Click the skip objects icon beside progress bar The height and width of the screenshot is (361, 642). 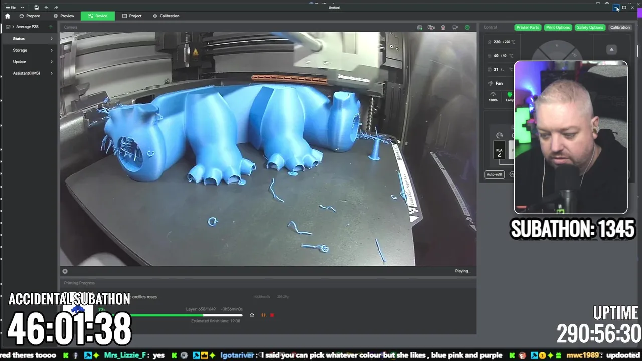pos(252,315)
